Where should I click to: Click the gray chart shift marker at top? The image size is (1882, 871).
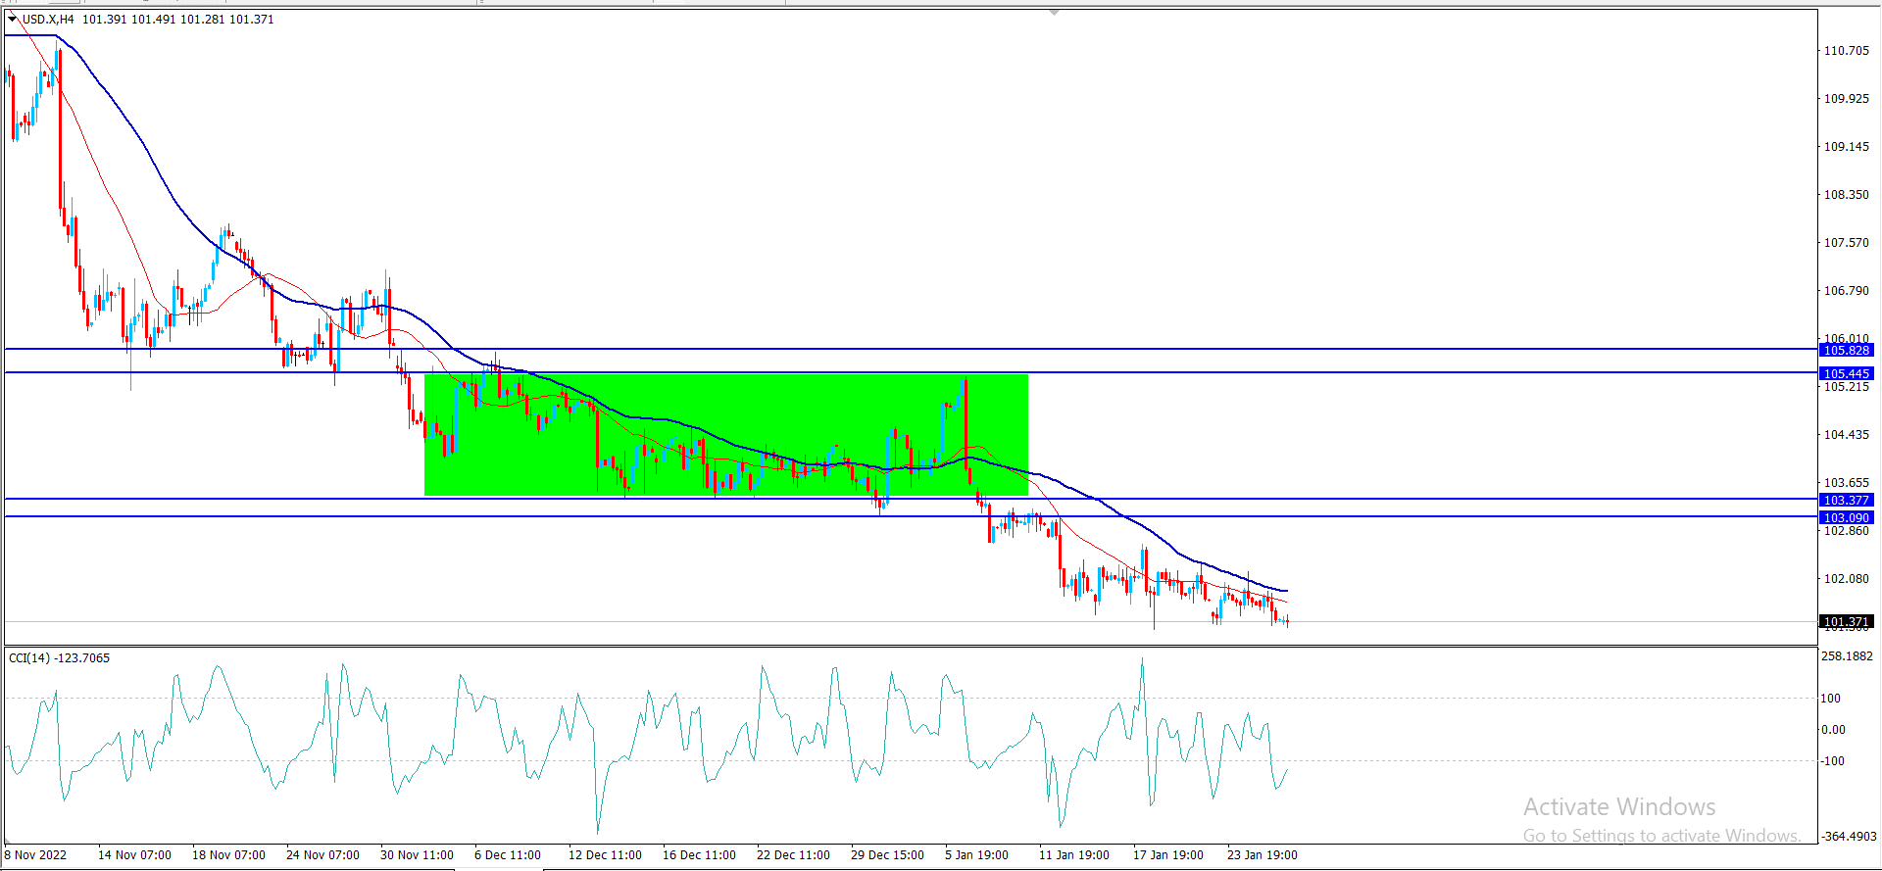(1054, 13)
